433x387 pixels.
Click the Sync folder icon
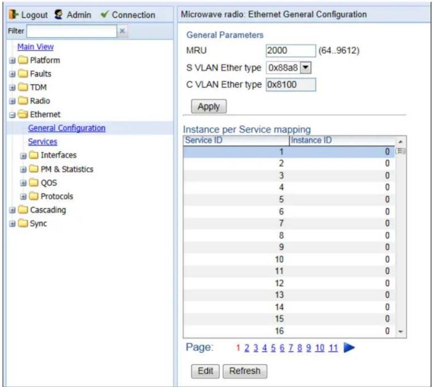click(23, 223)
